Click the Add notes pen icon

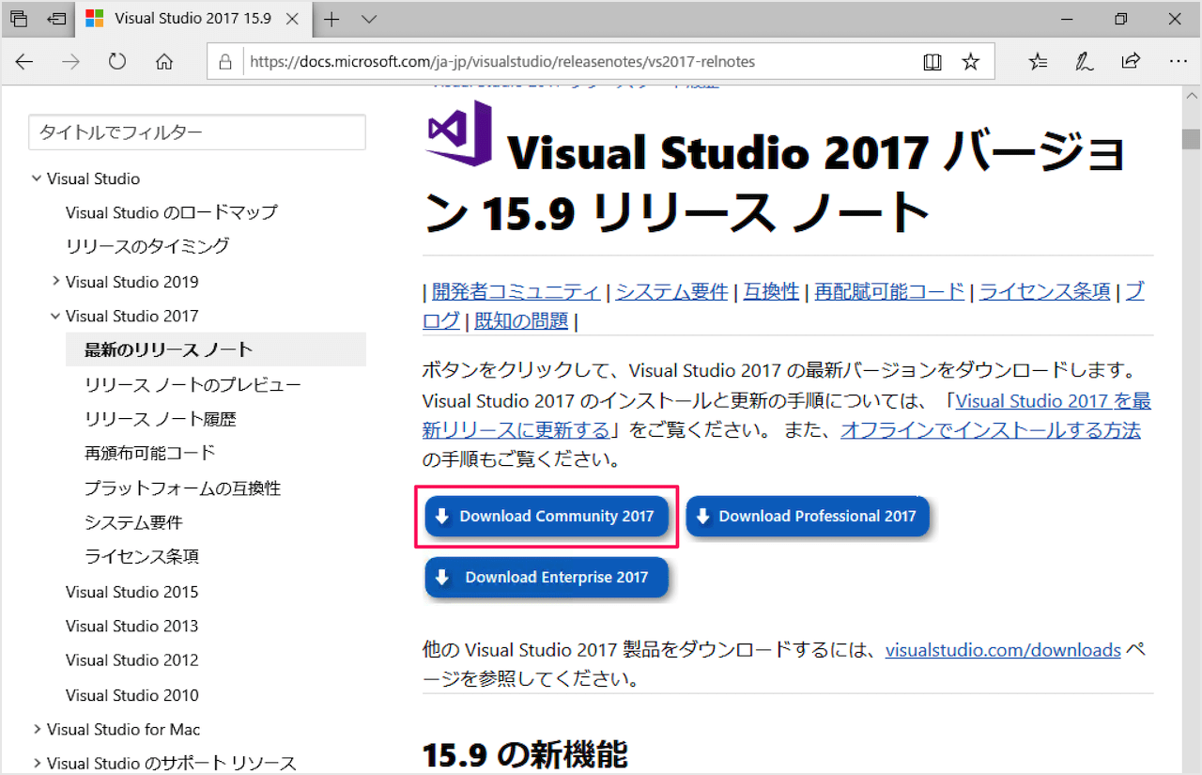[x=1085, y=62]
